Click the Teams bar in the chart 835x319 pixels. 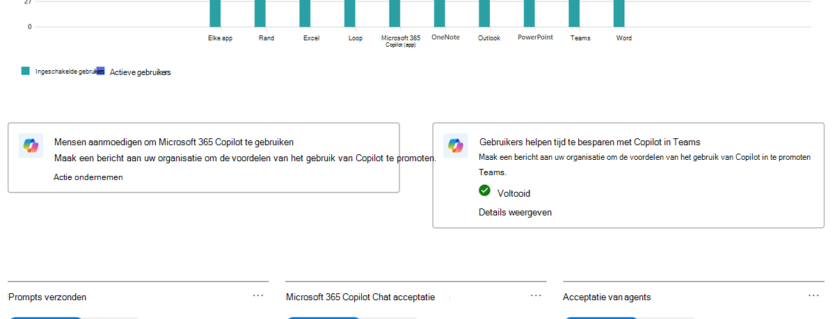click(x=574, y=13)
